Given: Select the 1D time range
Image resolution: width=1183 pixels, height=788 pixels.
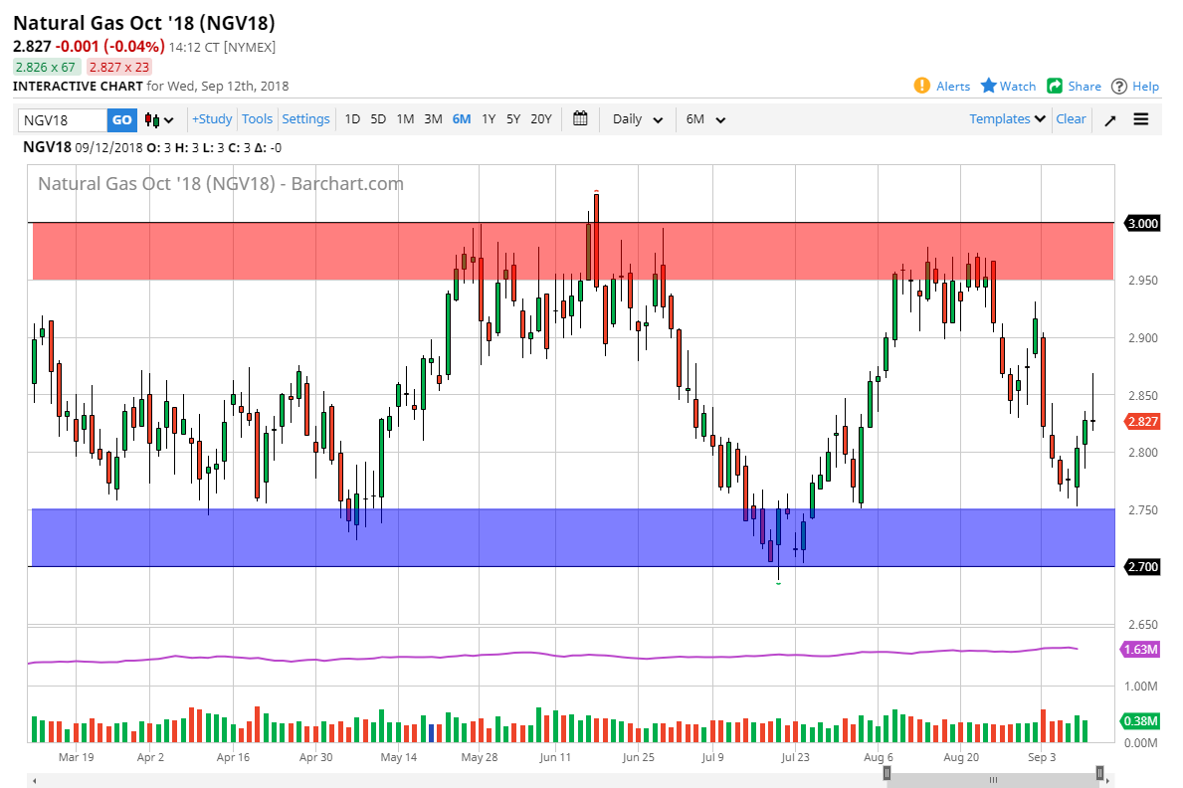Looking at the screenshot, I should (352, 118).
